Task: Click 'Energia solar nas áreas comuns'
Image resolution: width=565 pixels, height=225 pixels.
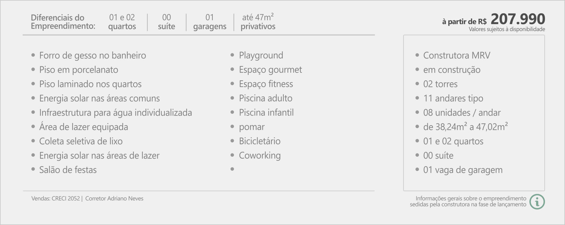Action: click(100, 98)
